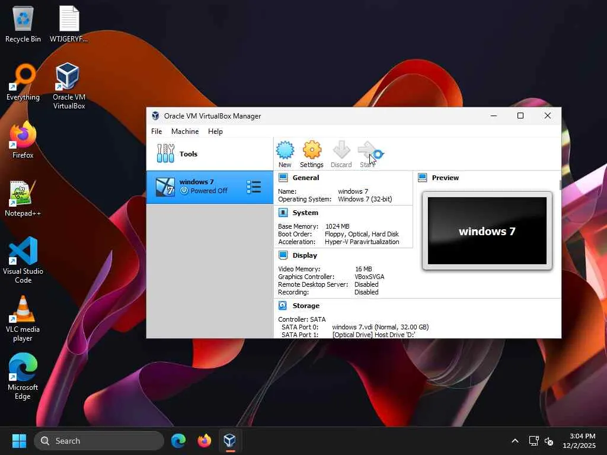
Task: Show hidden system tray icons chevron
Action: pyautogui.click(x=515, y=441)
